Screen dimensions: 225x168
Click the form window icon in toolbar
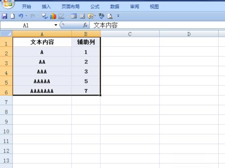tap(74, 16)
